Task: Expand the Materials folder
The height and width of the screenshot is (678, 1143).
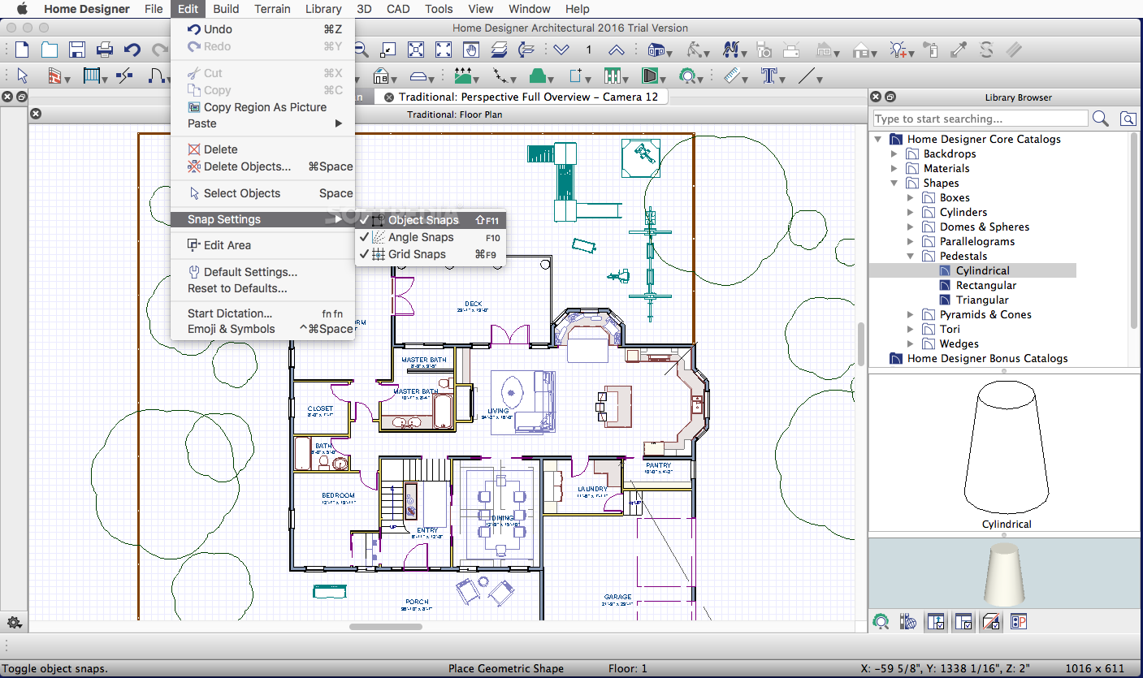Action: [894, 168]
